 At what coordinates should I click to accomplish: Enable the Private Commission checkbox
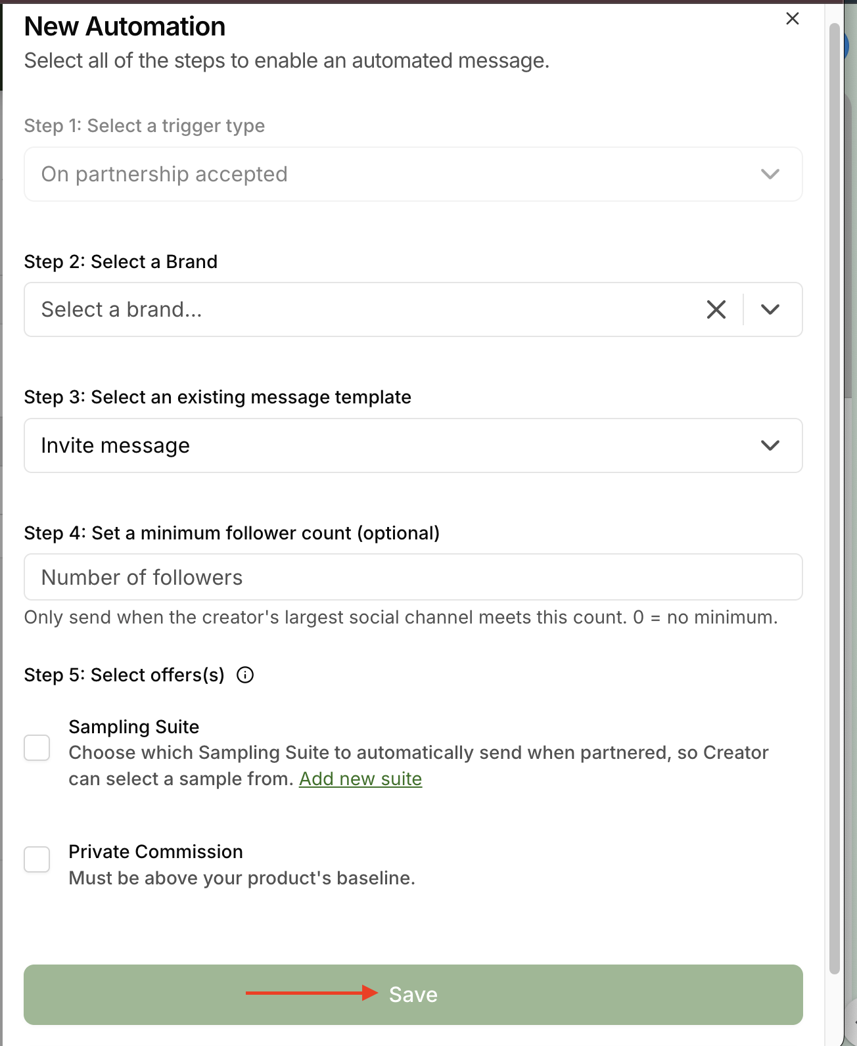(x=37, y=859)
